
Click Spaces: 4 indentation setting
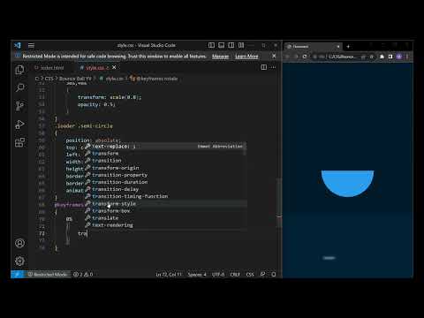[x=197, y=275]
